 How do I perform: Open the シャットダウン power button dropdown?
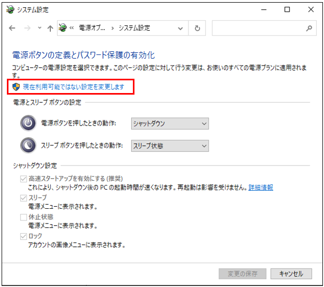click(x=169, y=124)
